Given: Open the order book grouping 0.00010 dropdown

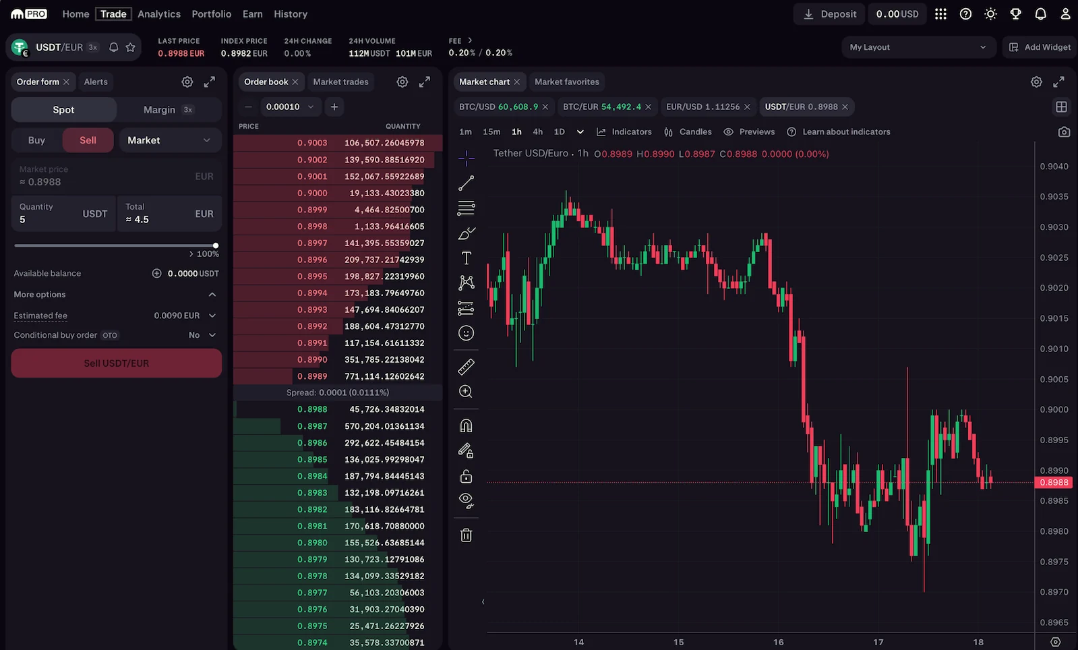Looking at the screenshot, I should click(x=290, y=107).
